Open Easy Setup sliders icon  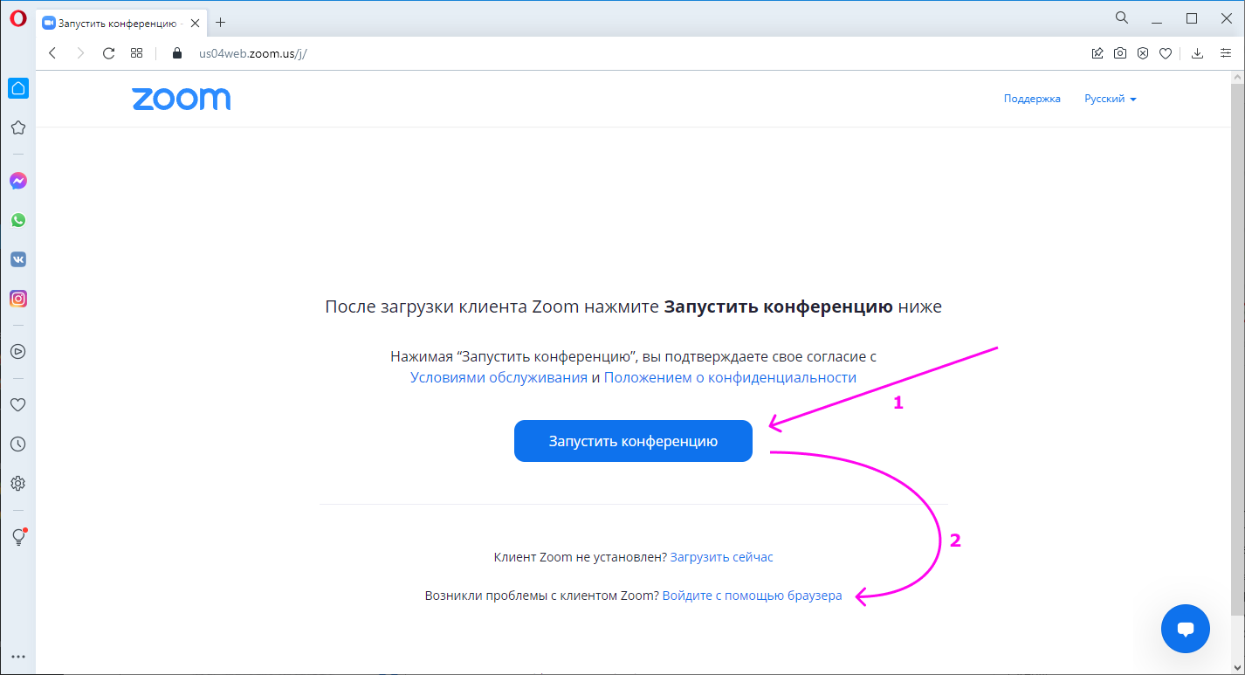point(1226,53)
